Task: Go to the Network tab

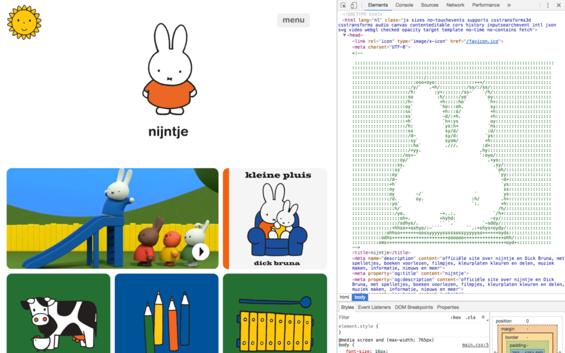Action: [x=455, y=5]
